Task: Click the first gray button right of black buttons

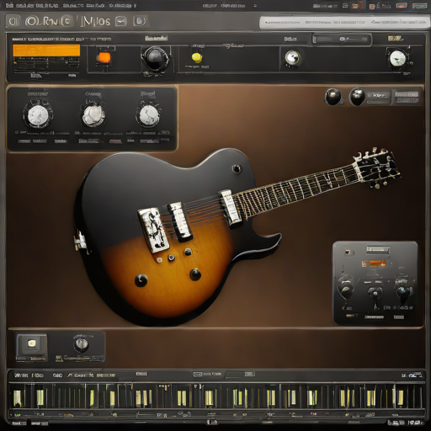Action: (379, 97)
